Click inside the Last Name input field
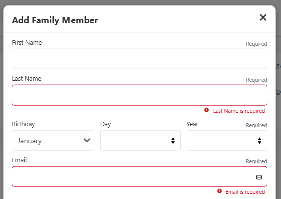Screen dimensions: 281x199 point(139,95)
